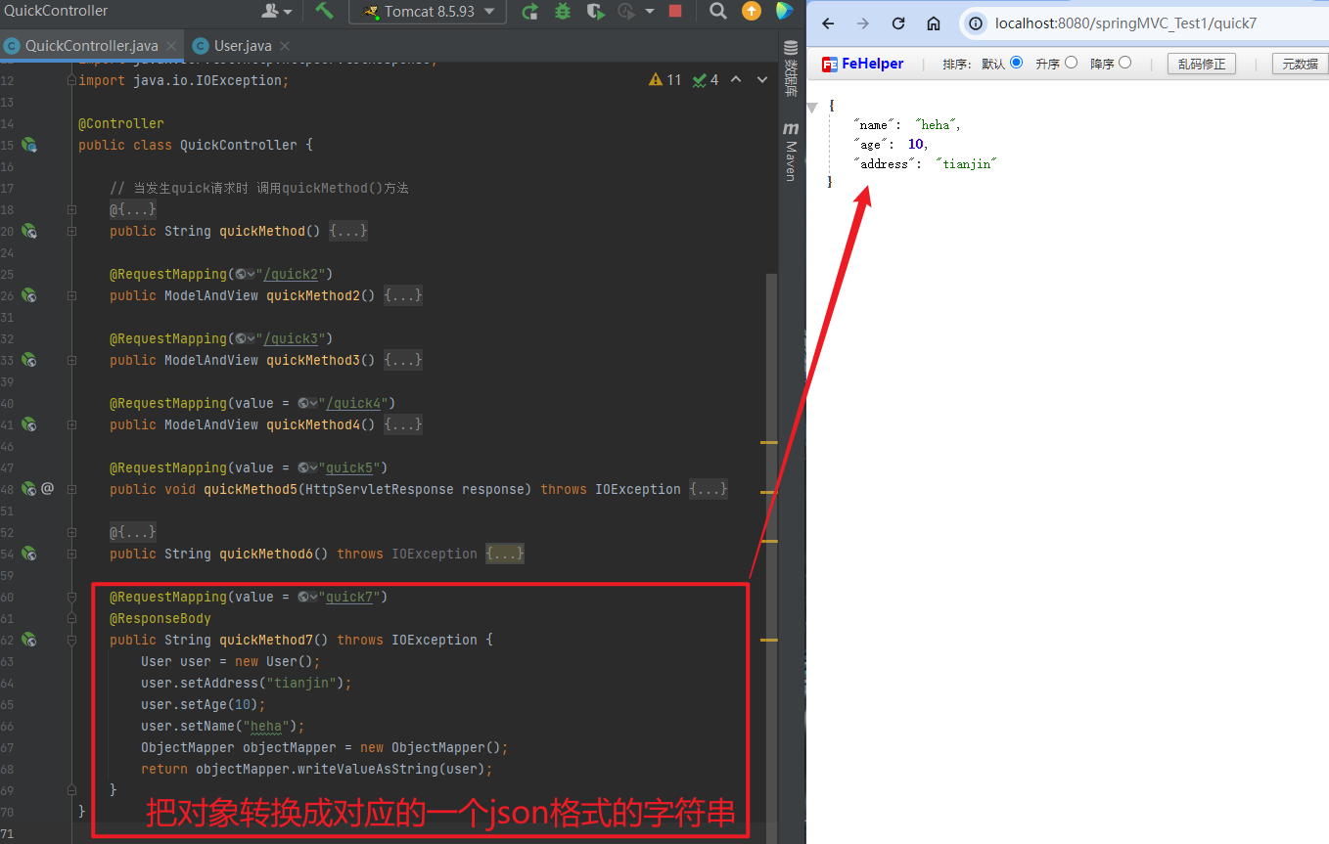Run with Coverage using the shield icon

coord(594,11)
